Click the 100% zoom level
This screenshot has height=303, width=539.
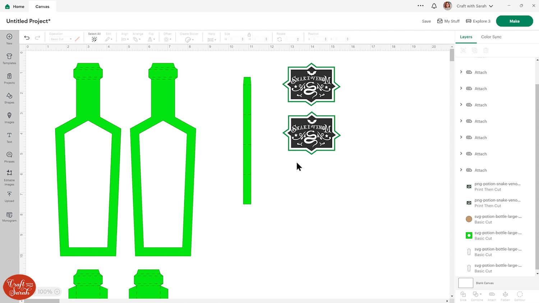point(45,292)
